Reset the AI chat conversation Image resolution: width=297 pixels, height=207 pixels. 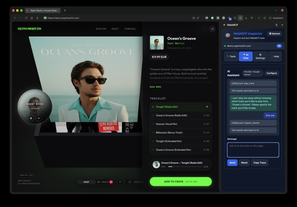[x=244, y=163]
